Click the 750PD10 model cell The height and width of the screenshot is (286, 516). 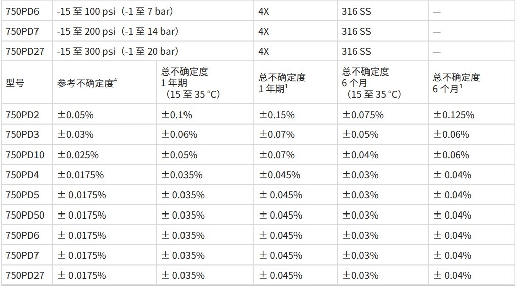click(24, 155)
